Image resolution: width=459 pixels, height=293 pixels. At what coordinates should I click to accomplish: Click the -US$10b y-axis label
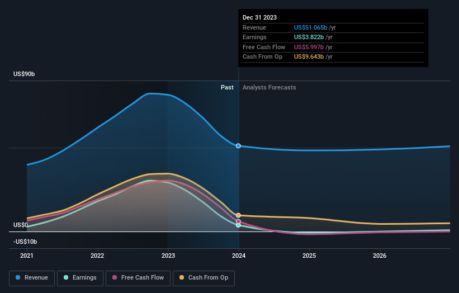25,242
